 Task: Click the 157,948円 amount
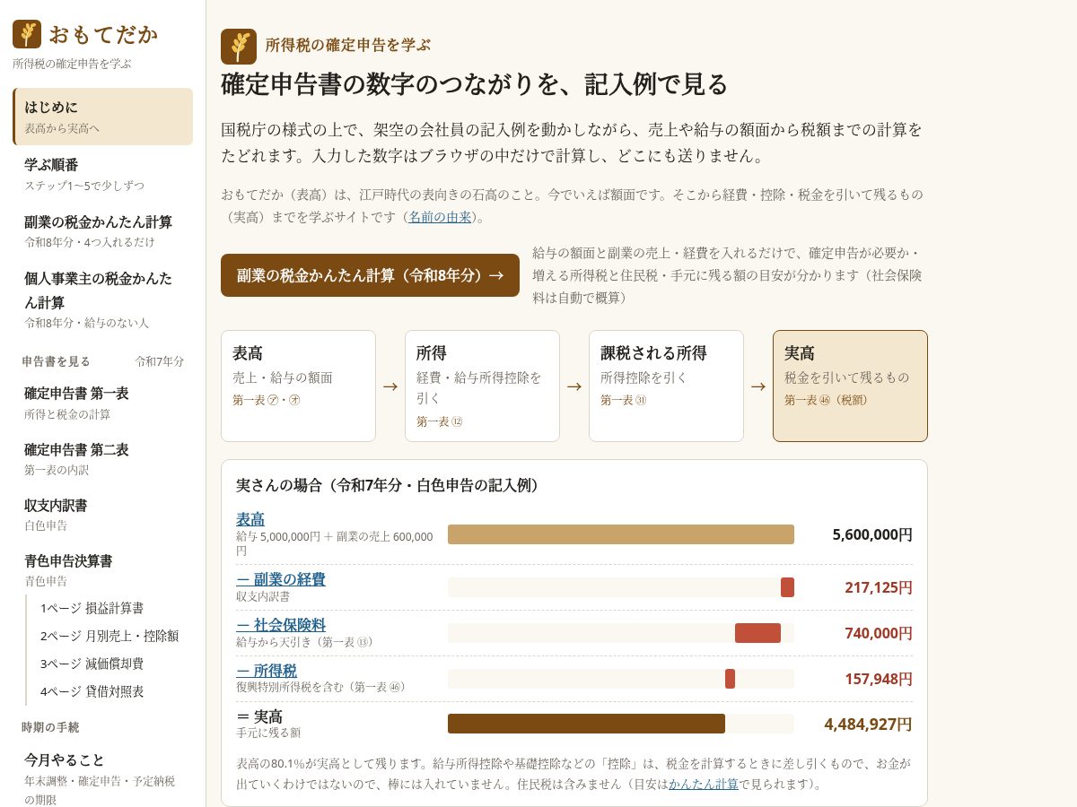(879, 679)
